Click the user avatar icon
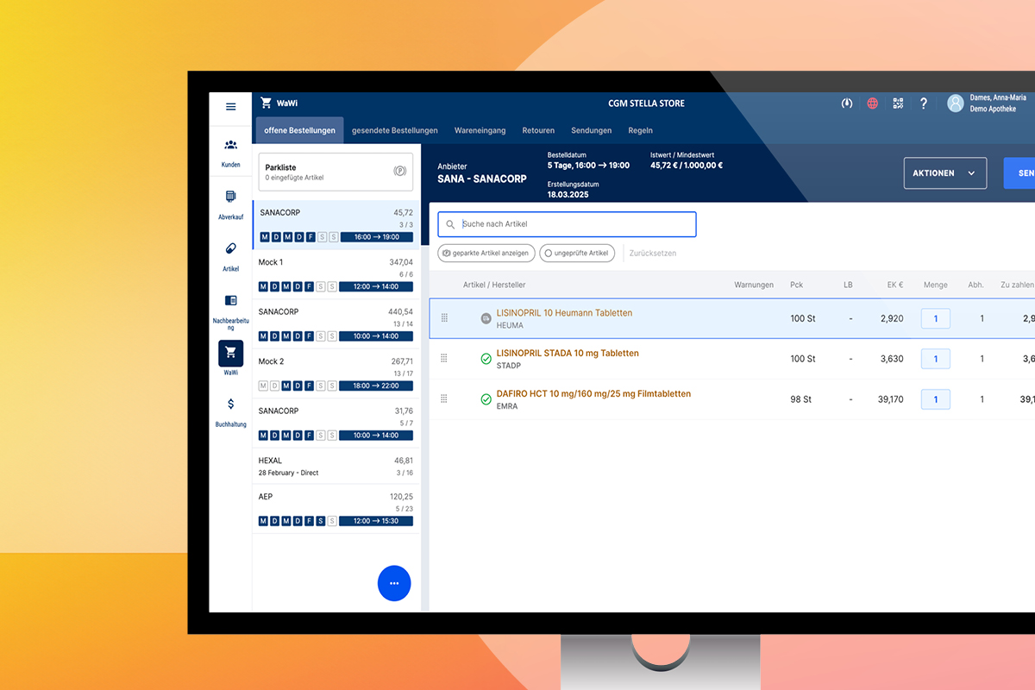The image size is (1035, 690). 956,103
